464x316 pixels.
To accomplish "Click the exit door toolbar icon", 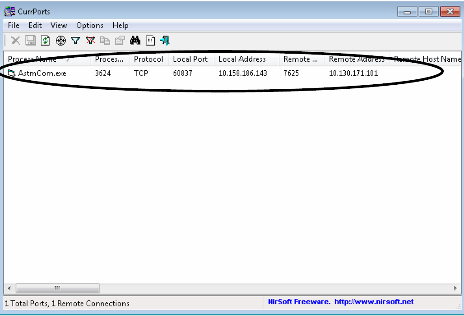I will (x=165, y=41).
